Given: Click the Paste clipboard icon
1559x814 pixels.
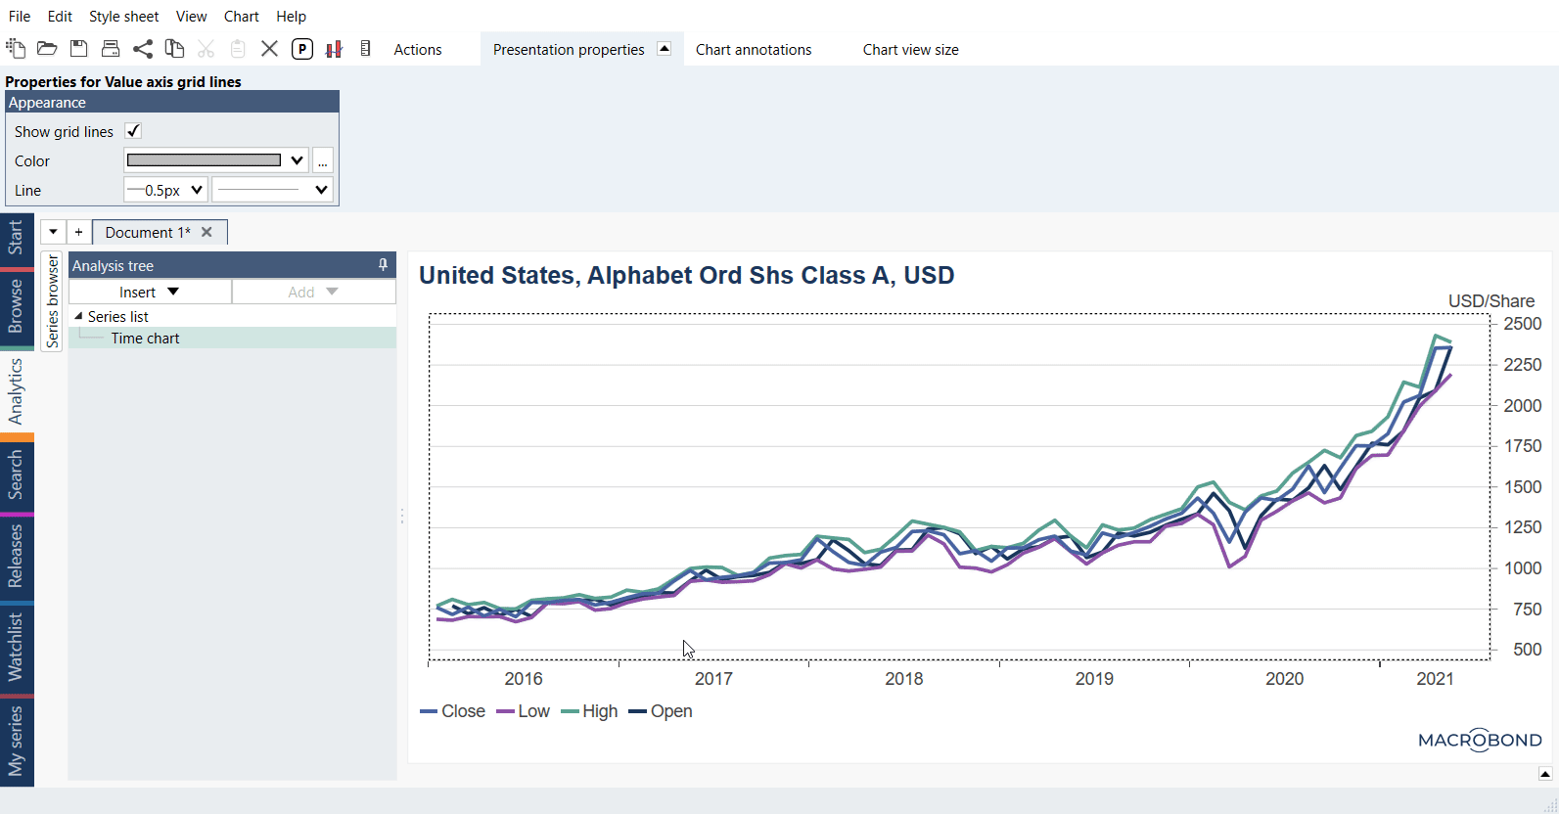Looking at the screenshot, I should 238,48.
